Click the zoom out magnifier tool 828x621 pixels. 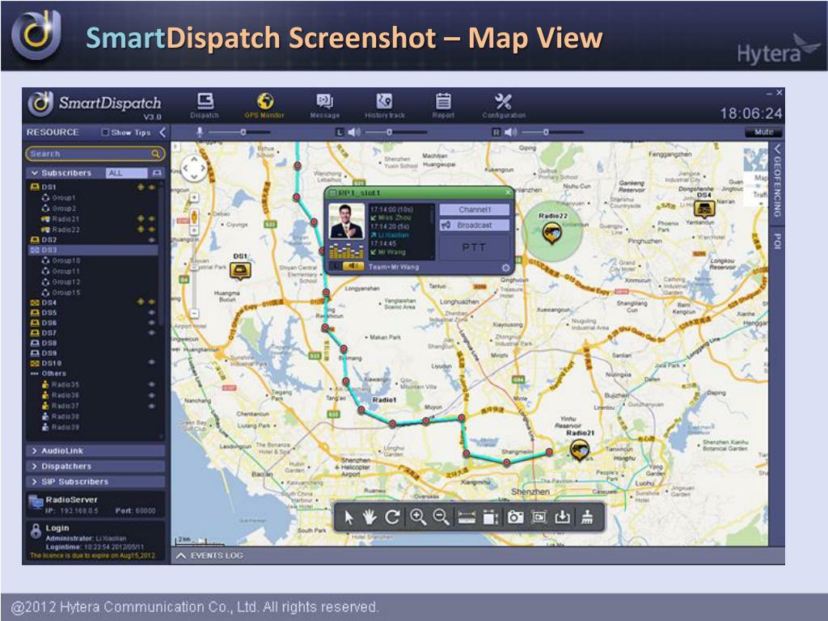[441, 517]
